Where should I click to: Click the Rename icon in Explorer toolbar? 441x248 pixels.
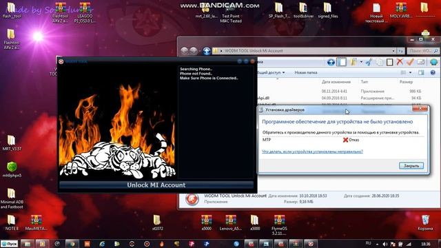(x=421, y=62)
